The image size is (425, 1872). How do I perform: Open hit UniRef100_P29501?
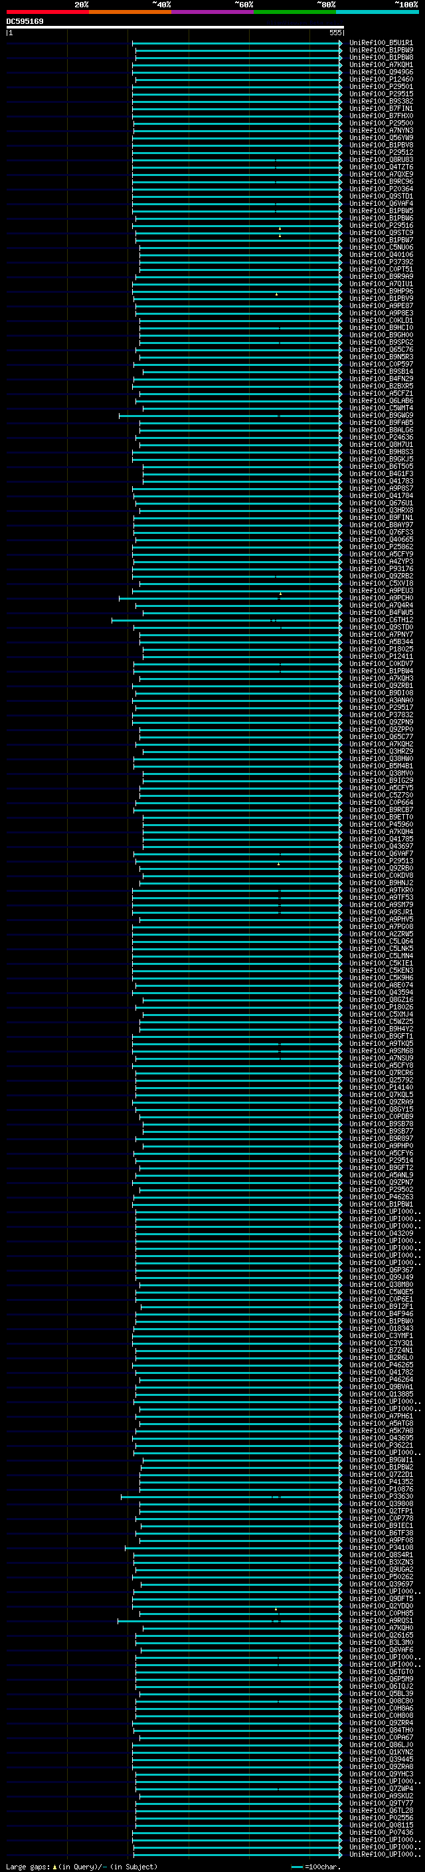pos(381,86)
